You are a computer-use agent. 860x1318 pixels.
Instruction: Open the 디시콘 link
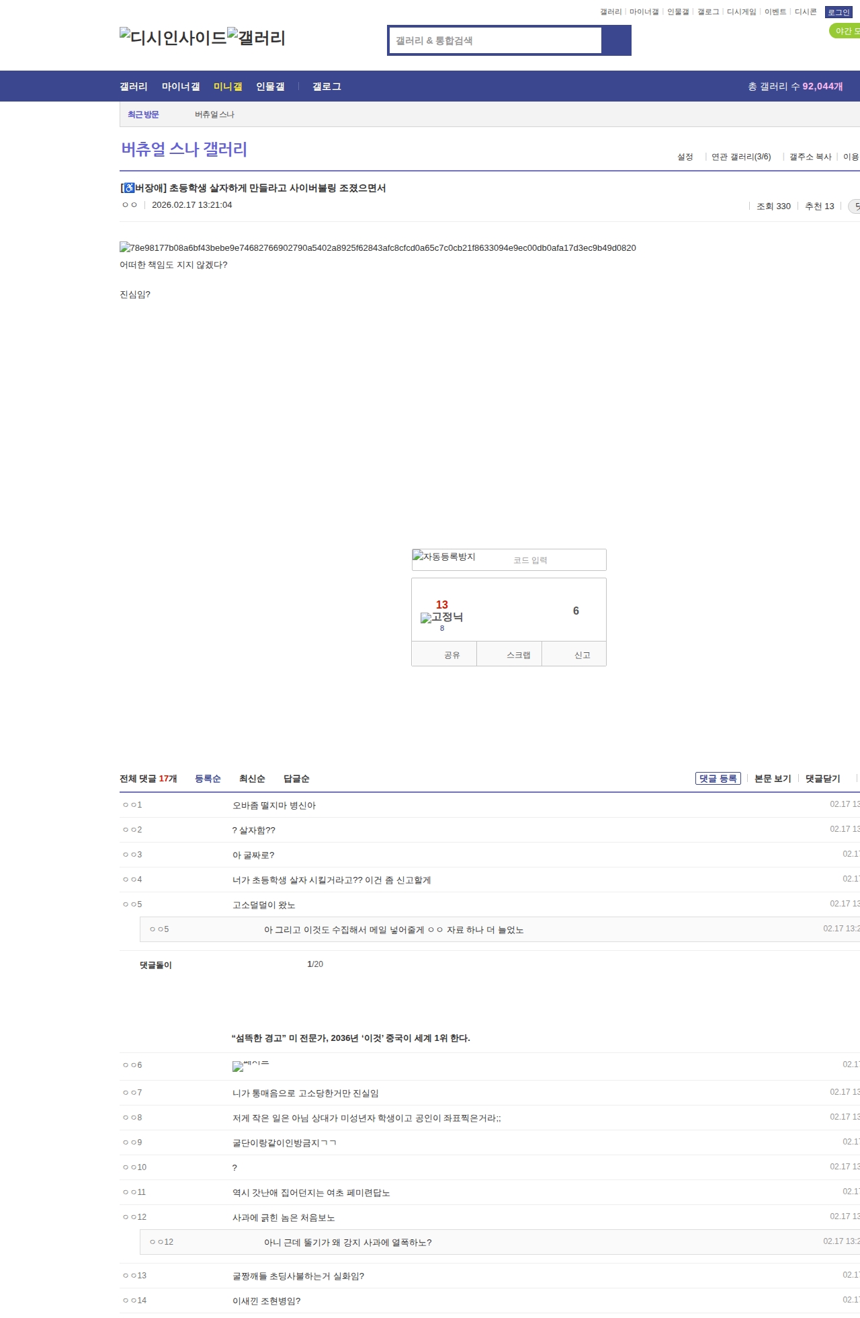(x=806, y=12)
